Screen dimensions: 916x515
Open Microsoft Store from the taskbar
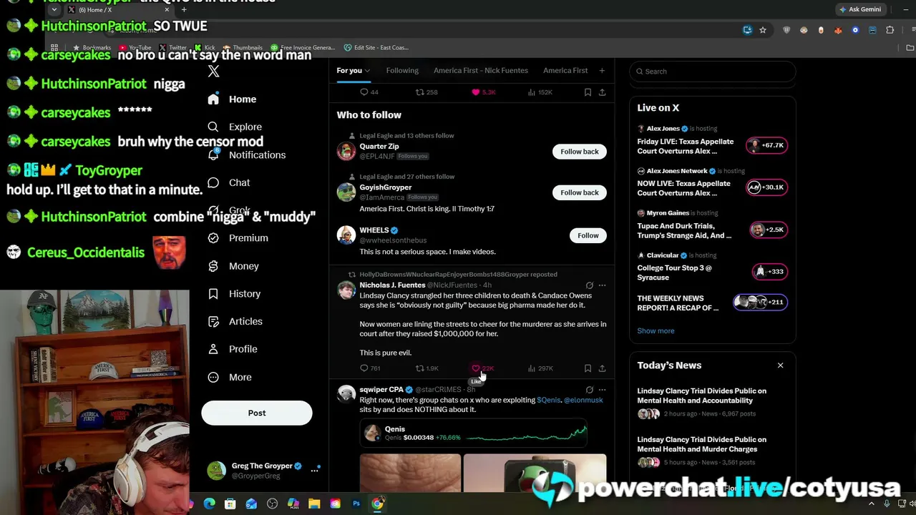coord(230,504)
